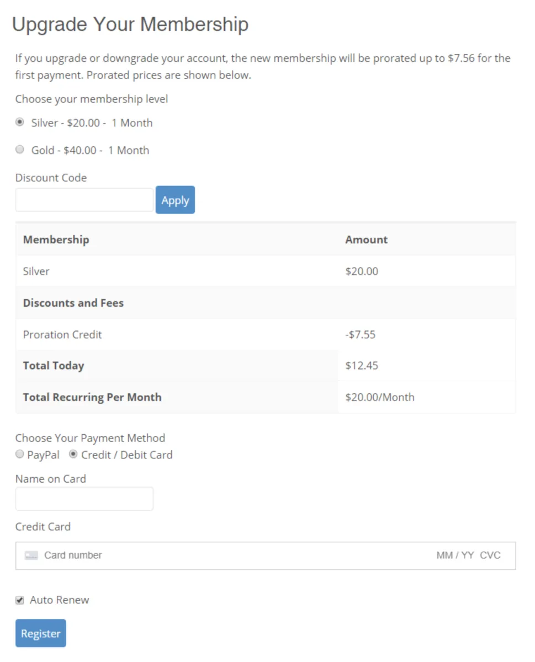Click the credit card icon in card field

[31, 556]
